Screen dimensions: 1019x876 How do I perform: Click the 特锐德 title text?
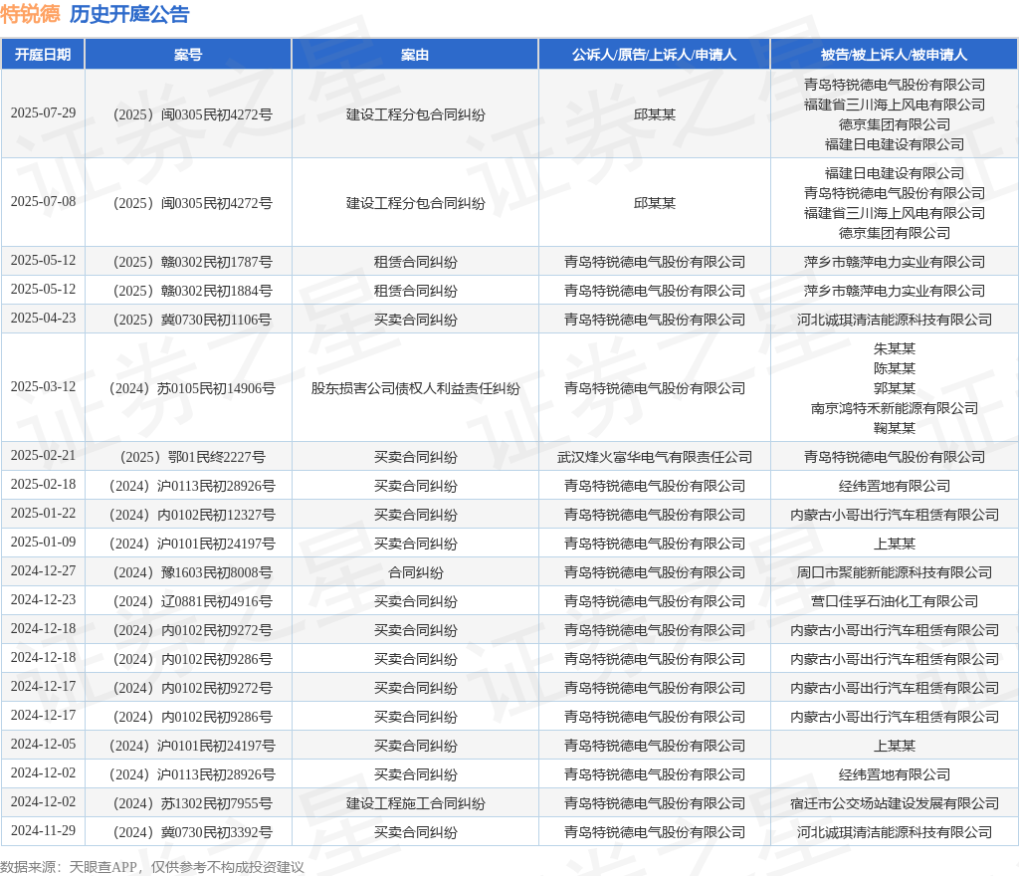click(x=30, y=14)
